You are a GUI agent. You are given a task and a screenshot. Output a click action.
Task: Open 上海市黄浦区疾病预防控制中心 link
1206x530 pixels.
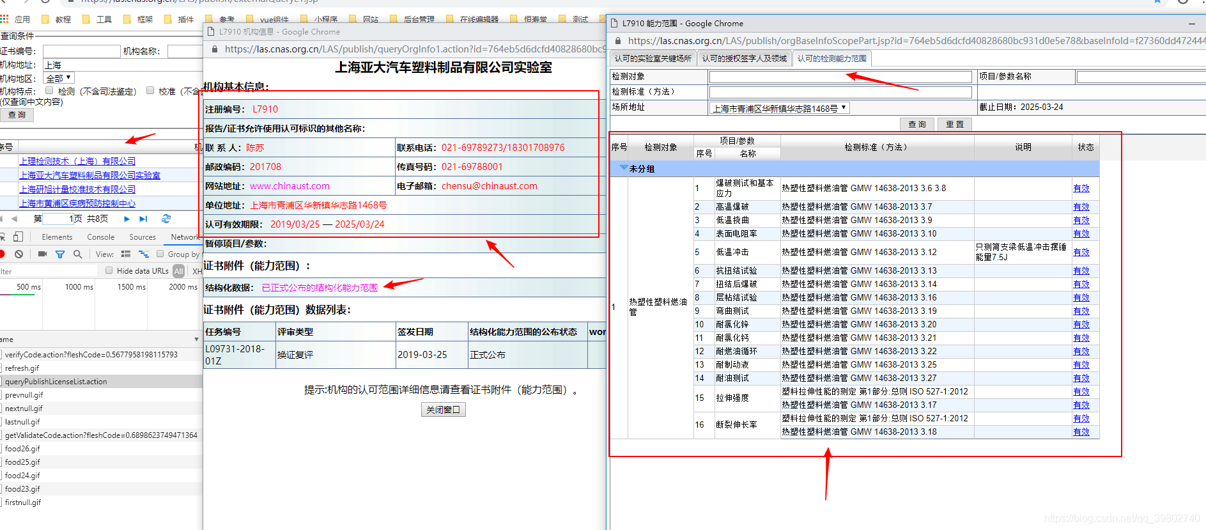coord(77,203)
